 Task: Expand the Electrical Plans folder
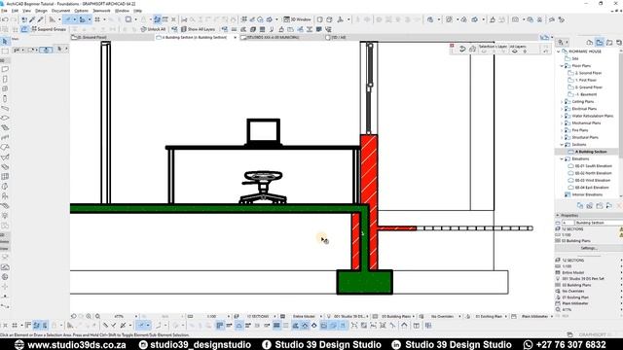point(562,109)
